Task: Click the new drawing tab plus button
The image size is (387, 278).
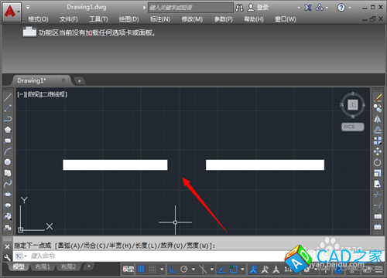Action: (80, 81)
